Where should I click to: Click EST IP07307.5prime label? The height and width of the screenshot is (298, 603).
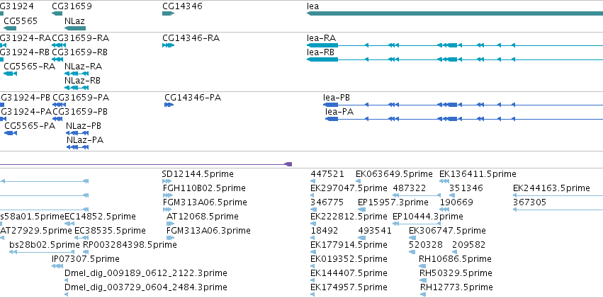tap(86, 259)
